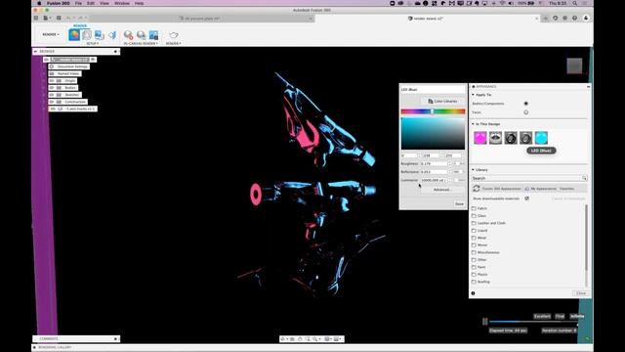Open the help question mark icon
The width and height of the screenshot is (625, 352).
pos(574,18)
